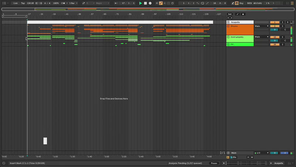Solo the Acapella track
The width and height of the screenshot is (296, 167).
283,22
